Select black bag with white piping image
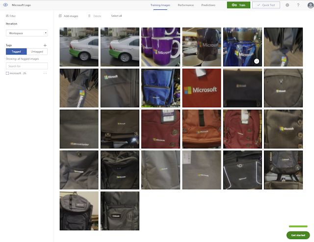The width and height of the screenshot is (314, 242). coord(242,170)
